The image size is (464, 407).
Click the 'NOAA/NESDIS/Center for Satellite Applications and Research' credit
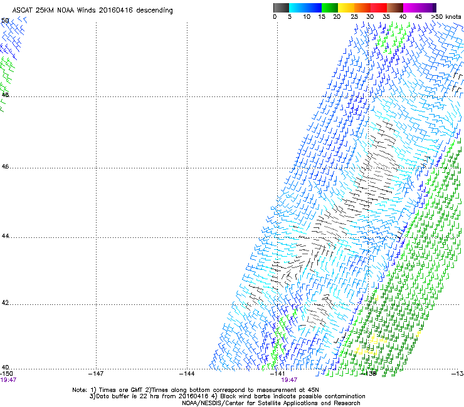click(271, 403)
